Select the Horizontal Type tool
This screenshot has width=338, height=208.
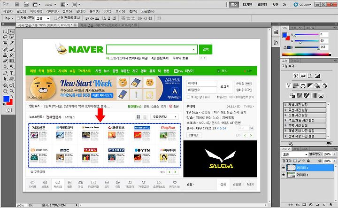pyautogui.click(x=12, y=73)
